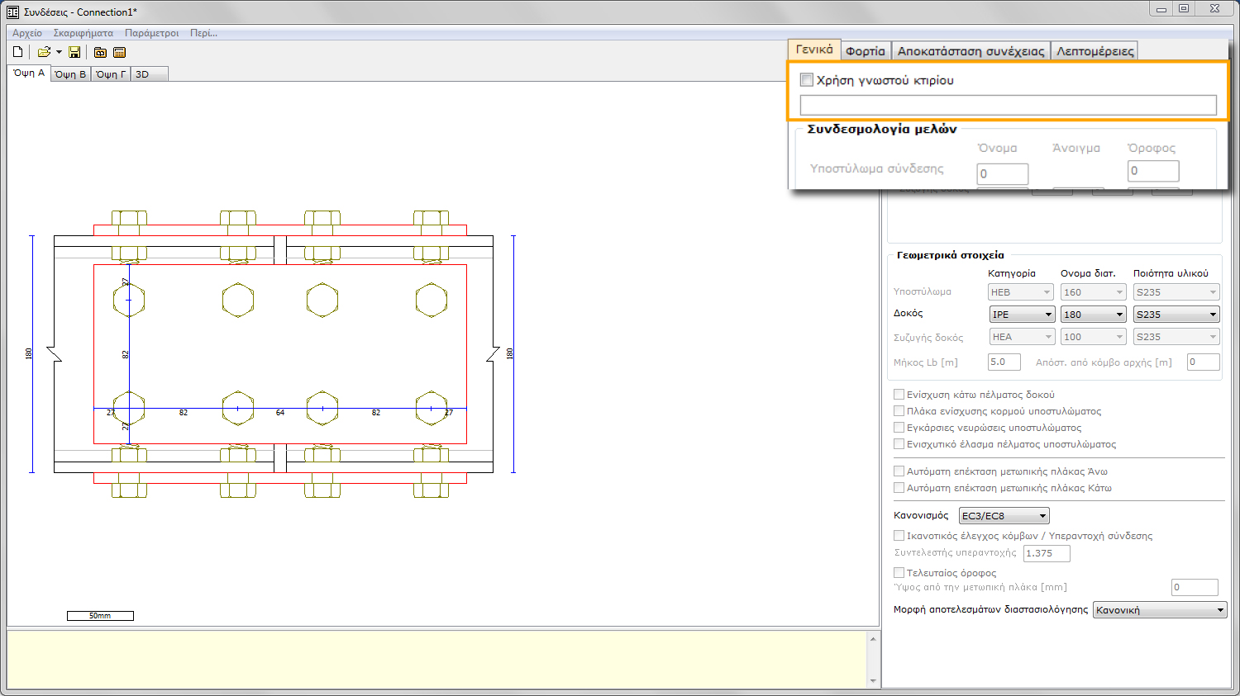The height and width of the screenshot is (696, 1240).
Task: Create a new connection file
Action: point(18,52)
